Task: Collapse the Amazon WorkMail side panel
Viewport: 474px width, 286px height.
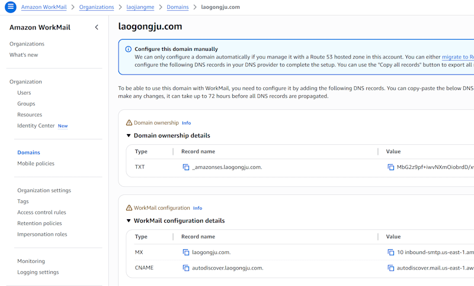Action: (x=97, y=27)
